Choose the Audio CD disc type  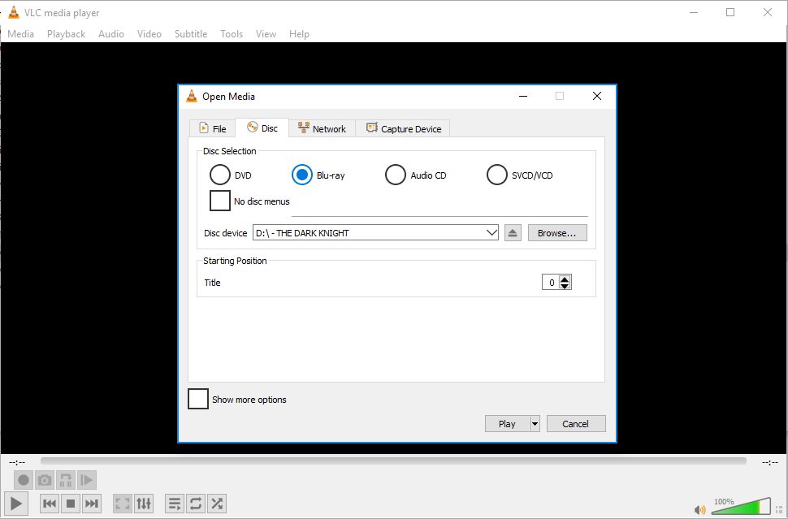396,175
